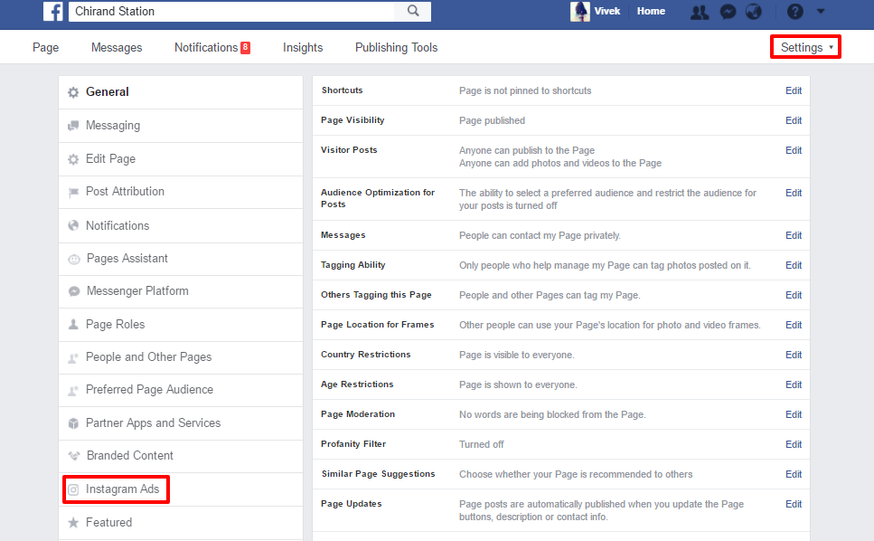The image size is (874, 541).
Task: Open Post Attribution section
Action: tap(181, 192)
